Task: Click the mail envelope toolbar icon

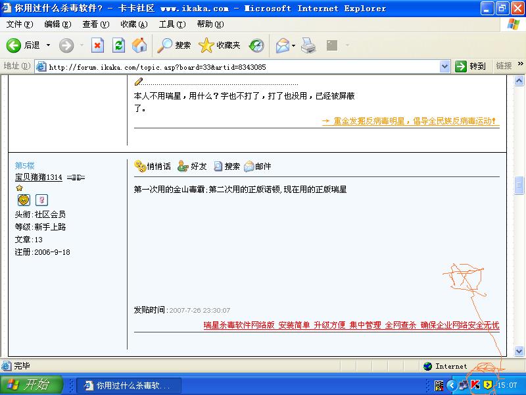Action: (283, 45)
